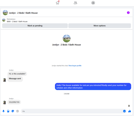Click Jordyn's avatar beside Message sent
This screenshot has height=116, width=134.
coord(5,80)
